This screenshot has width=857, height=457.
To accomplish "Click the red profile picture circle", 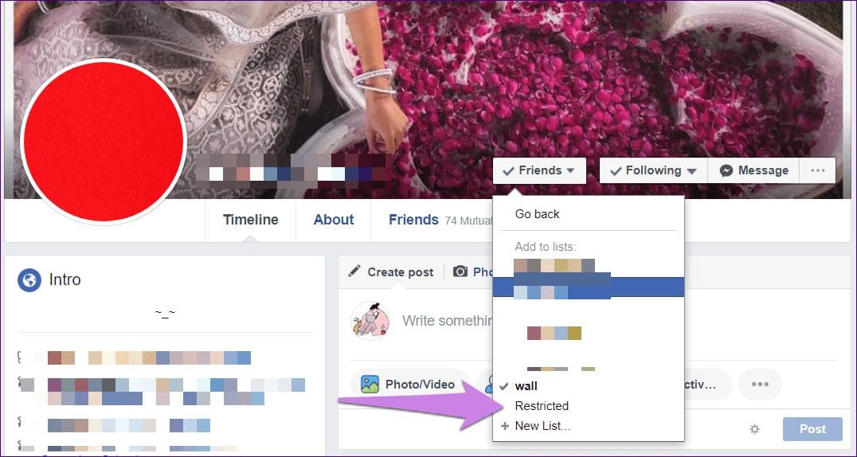I will (x=104, y=142).
